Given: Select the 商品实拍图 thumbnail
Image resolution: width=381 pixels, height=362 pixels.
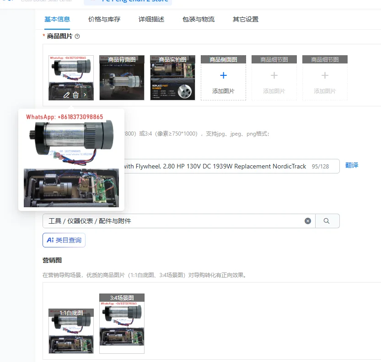Looking at the screenshot, I should pyautogui.click(x=172, y=78).
